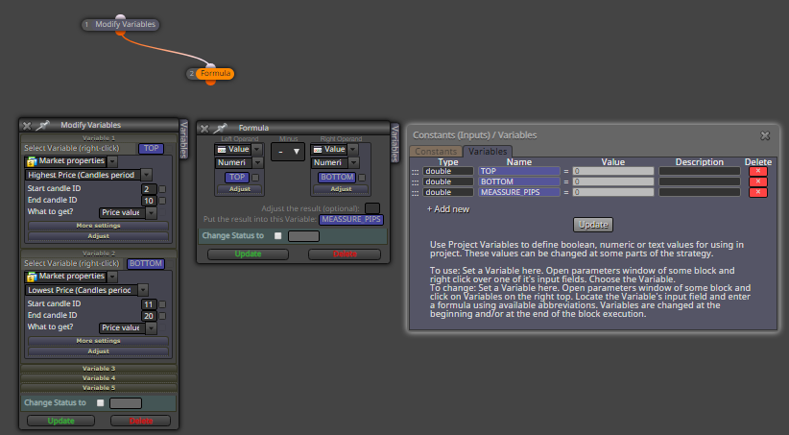Screen dimensions: 789x435
Task: Close the Formula panel
Action: click(204, 129)
